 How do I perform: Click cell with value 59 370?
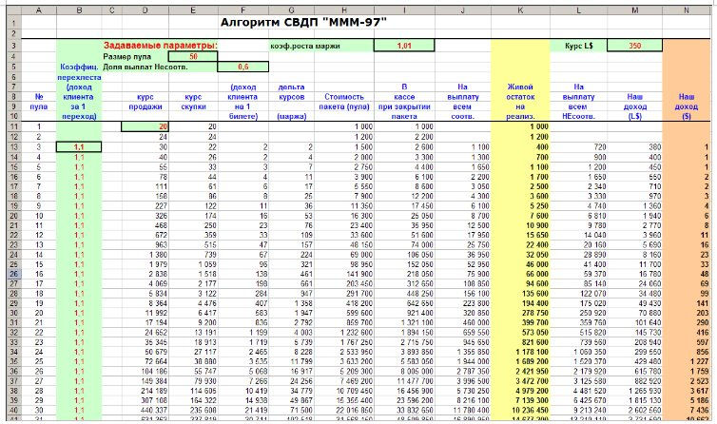578,274
